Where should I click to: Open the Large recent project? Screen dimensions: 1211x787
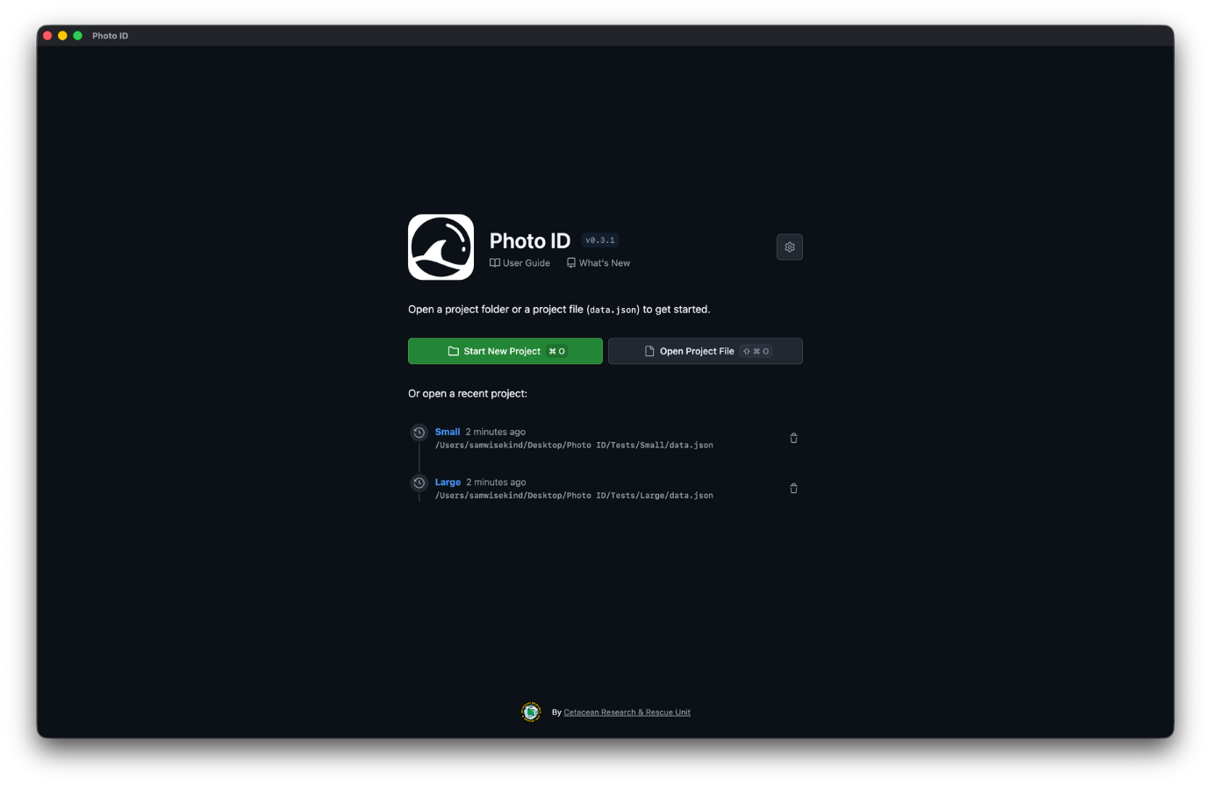[448, 482]
